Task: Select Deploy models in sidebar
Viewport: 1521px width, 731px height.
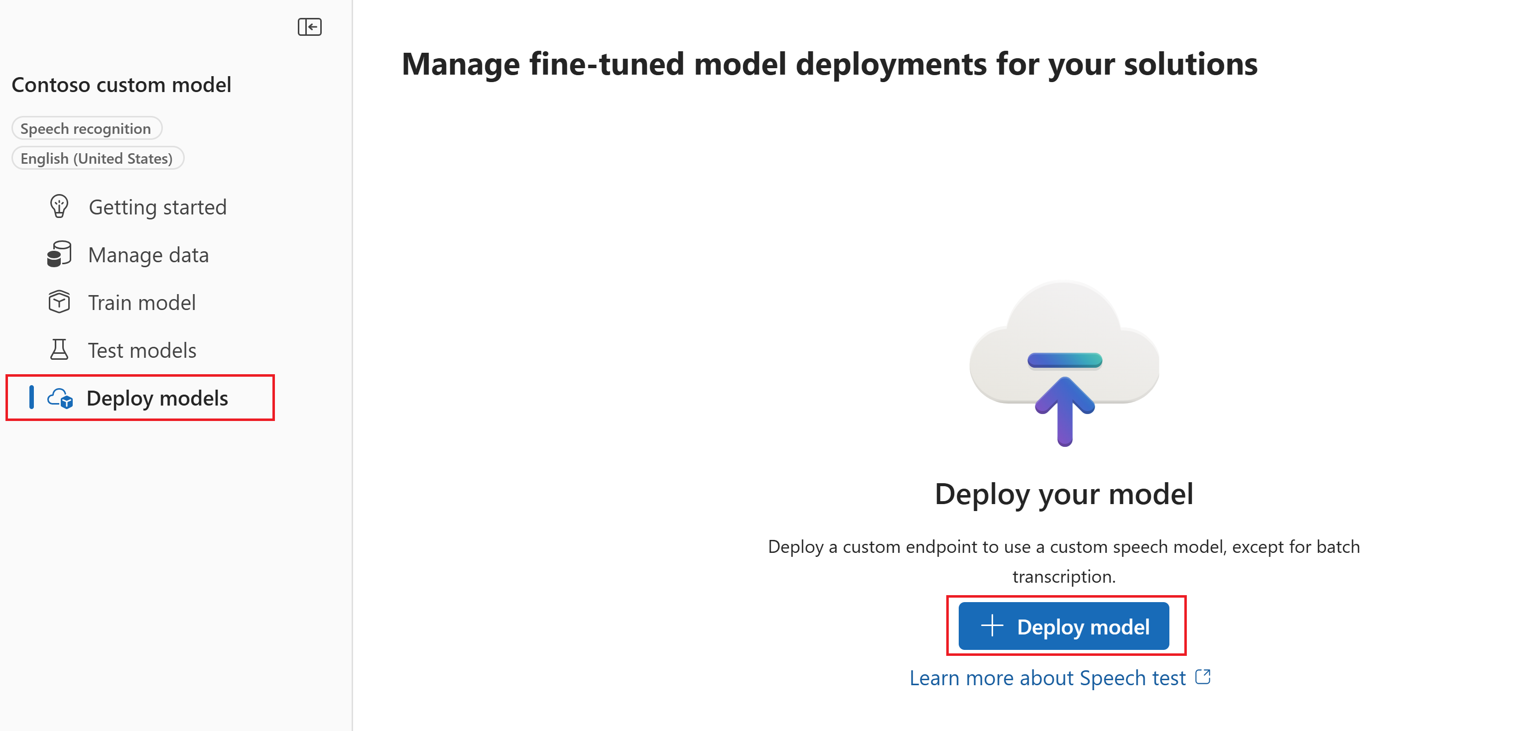Action: [x=157, y=398]
